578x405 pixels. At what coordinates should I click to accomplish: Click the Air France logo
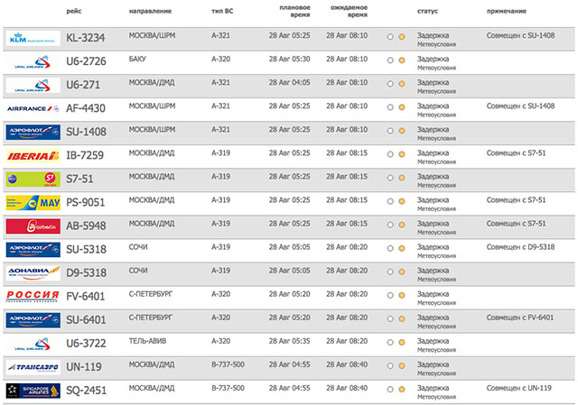(33, 108)
